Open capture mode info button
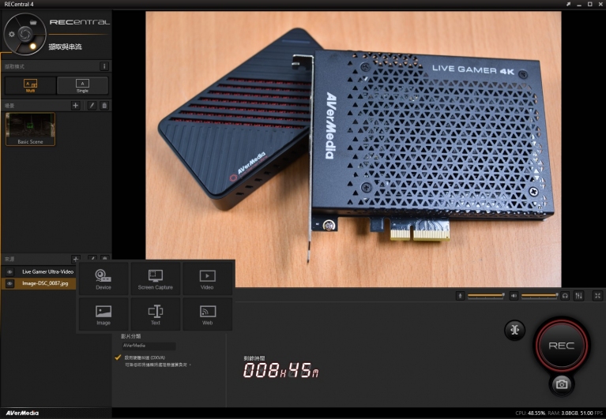 click(104, 66)
